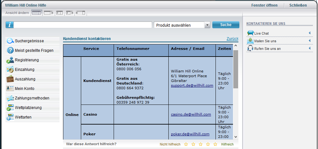
Task: Expand the Live Chat arrow
Action: [309, 33]
